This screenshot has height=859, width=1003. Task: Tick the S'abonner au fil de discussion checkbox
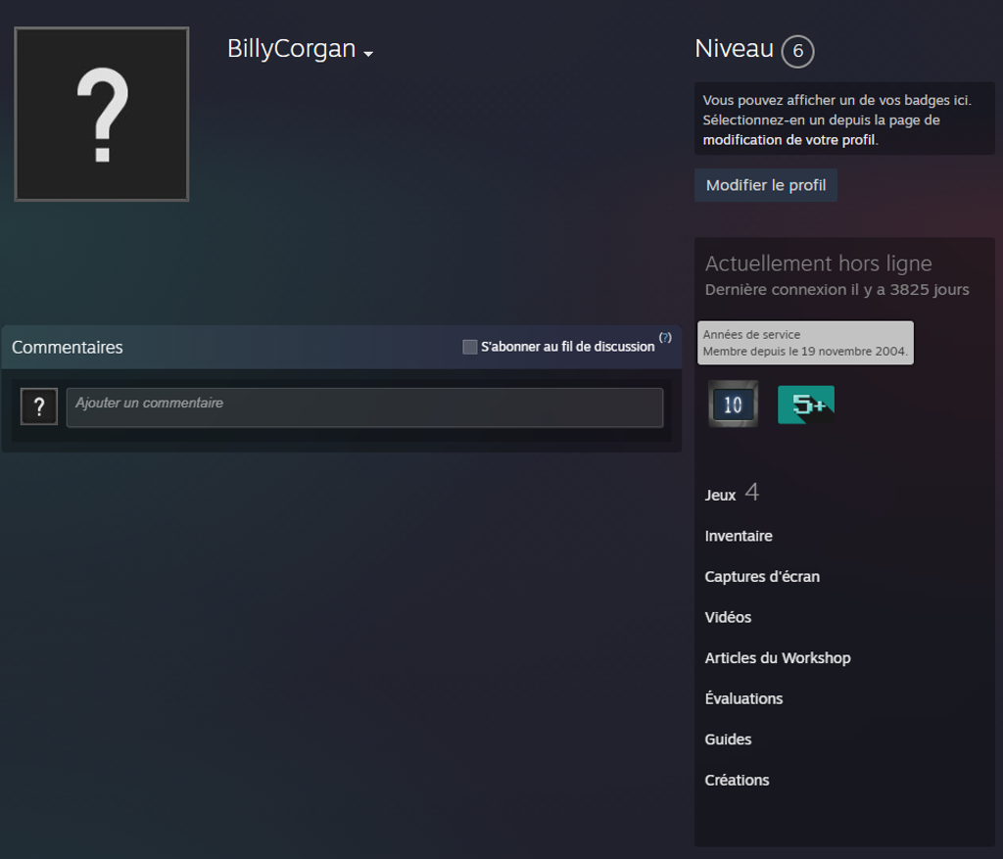point(469,347)
